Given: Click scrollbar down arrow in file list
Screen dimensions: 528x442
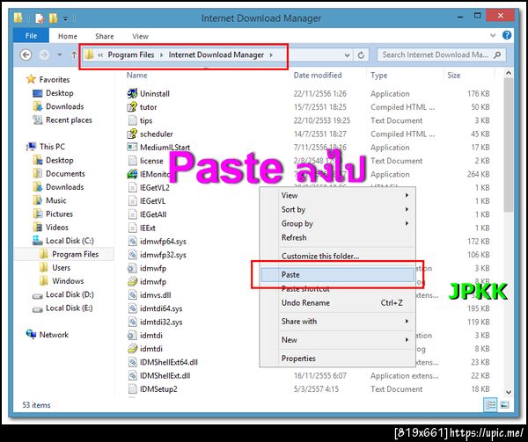Looking at the screenshot, I should coord(509,392).
